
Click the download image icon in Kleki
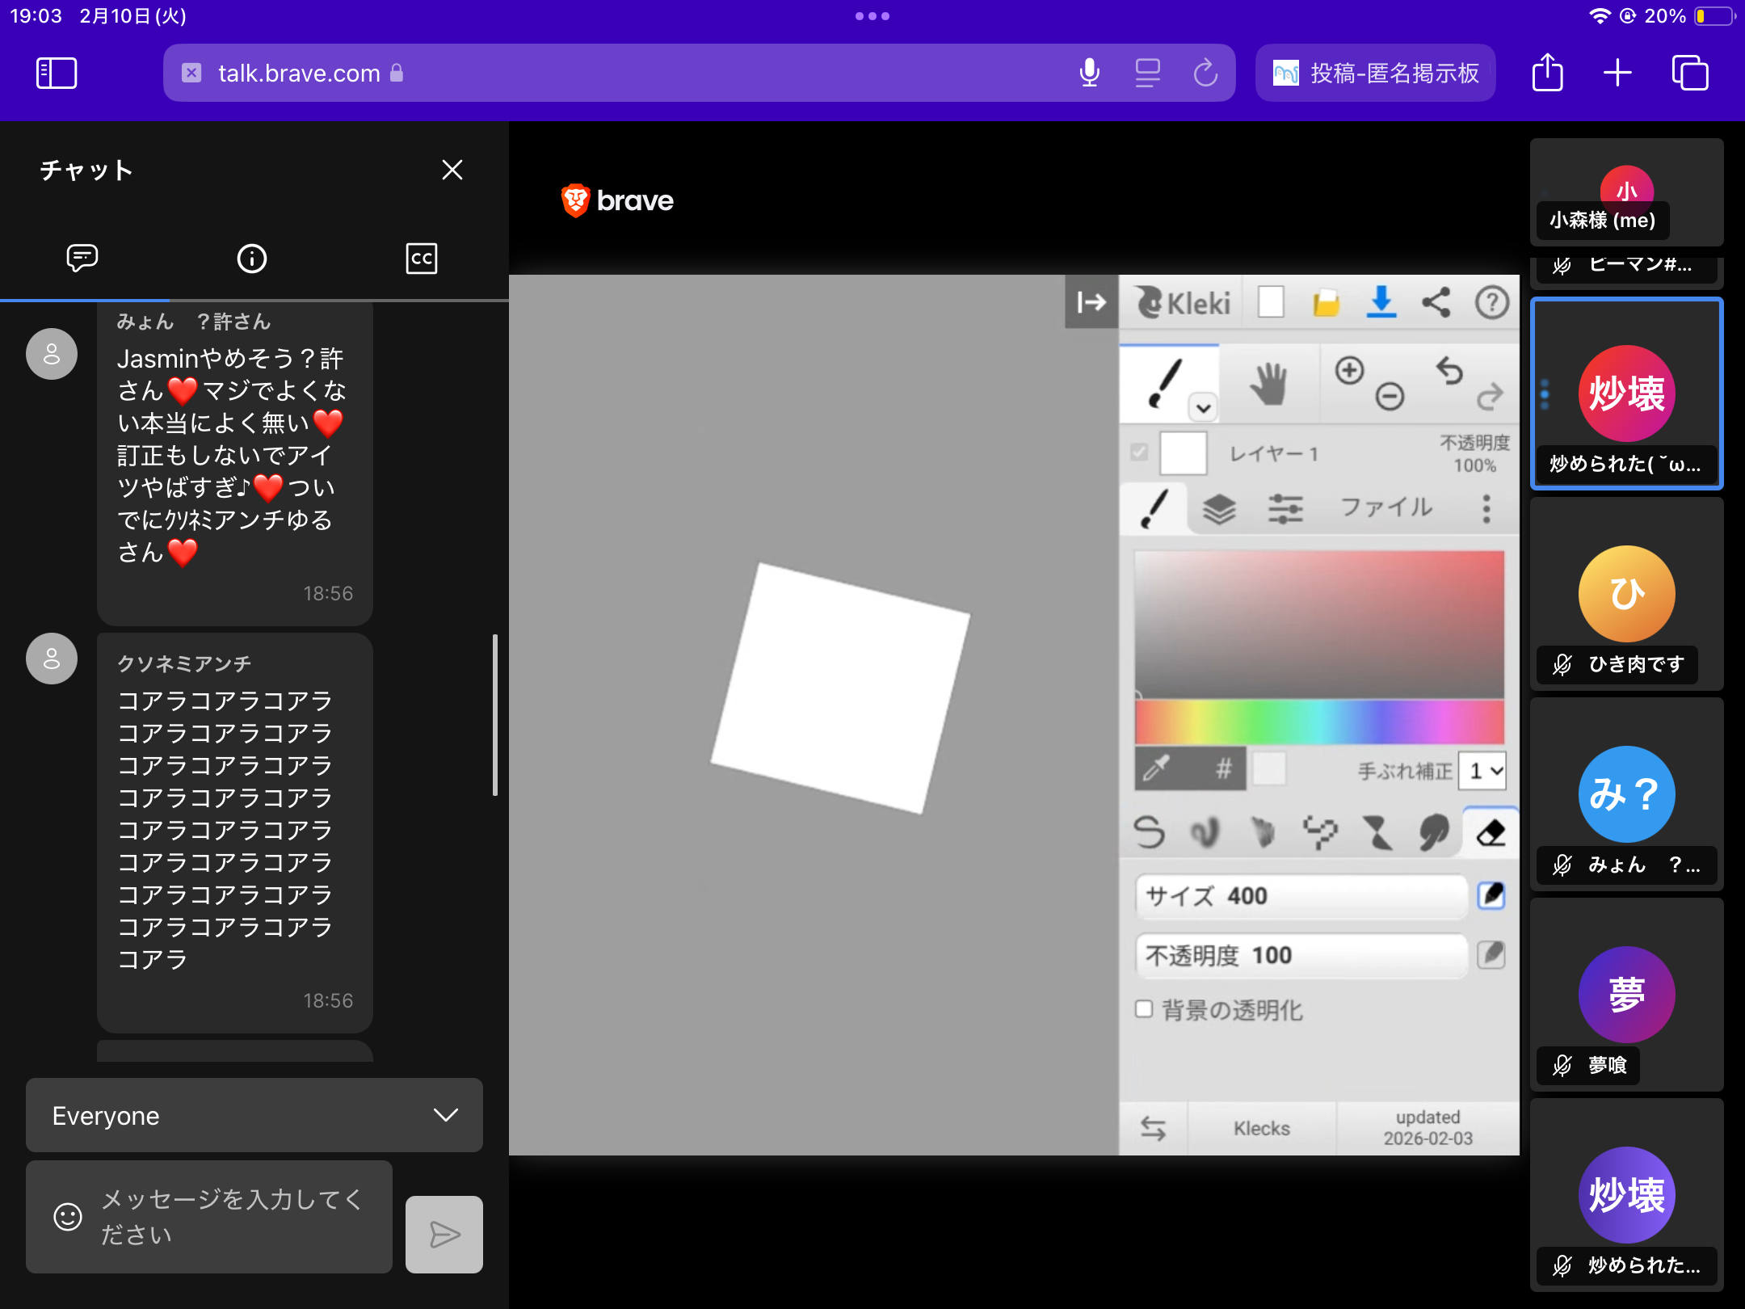click(1381, 303)
